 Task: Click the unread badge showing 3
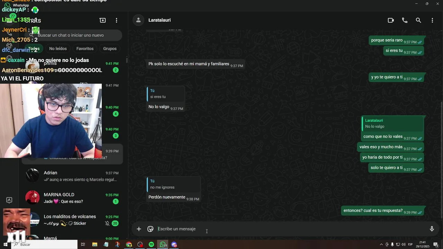coord(116,136)
